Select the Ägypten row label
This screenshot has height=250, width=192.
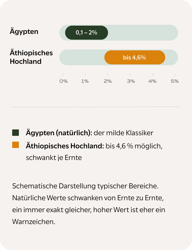(24, 31)
